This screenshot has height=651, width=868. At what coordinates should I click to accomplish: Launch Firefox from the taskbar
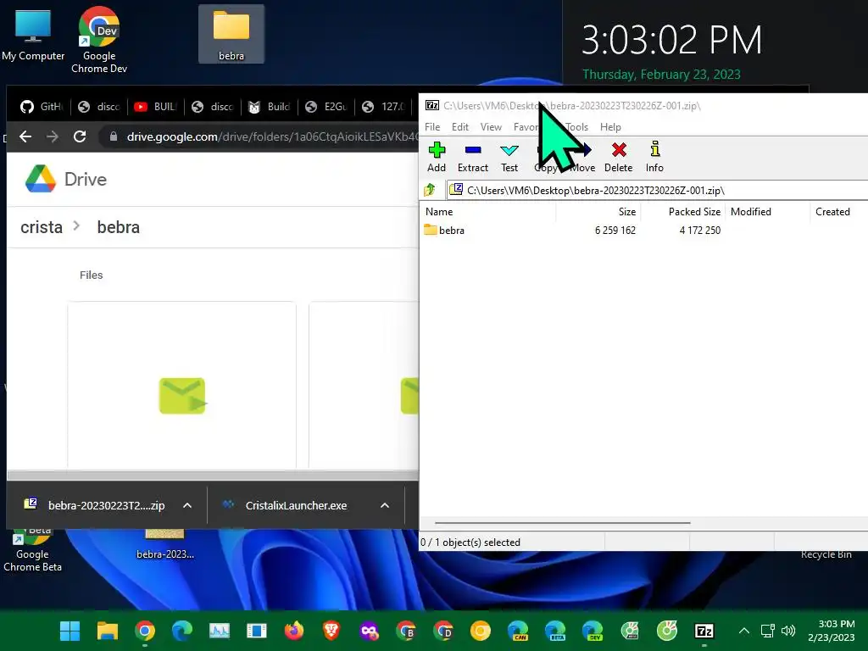click(294, 631)
